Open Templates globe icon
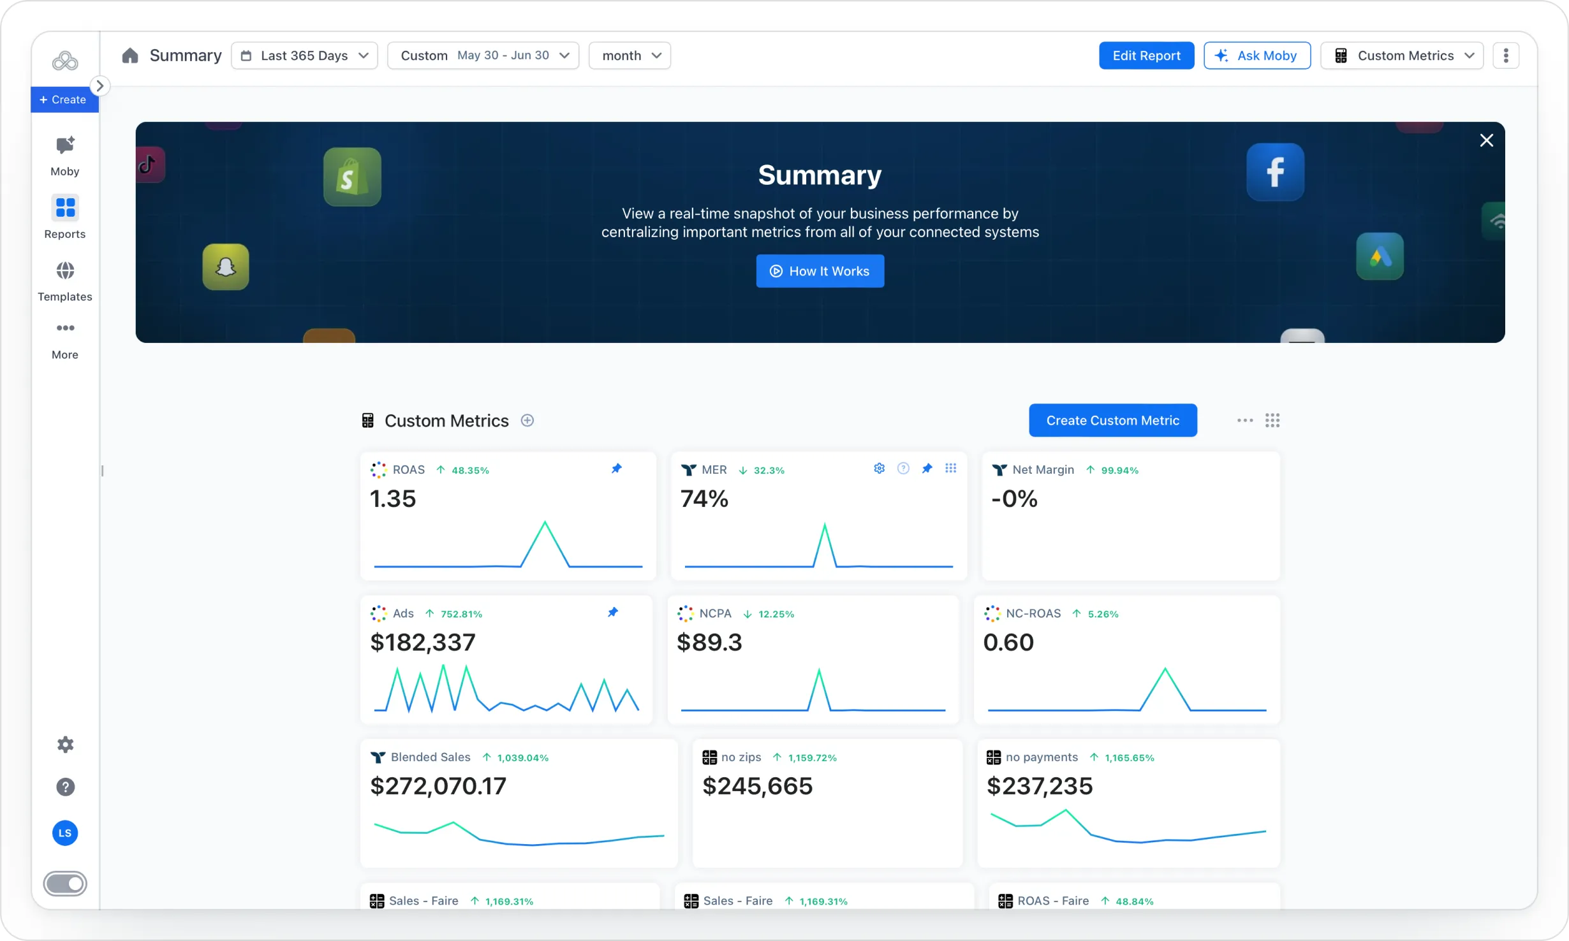 [x=64, y=271]
